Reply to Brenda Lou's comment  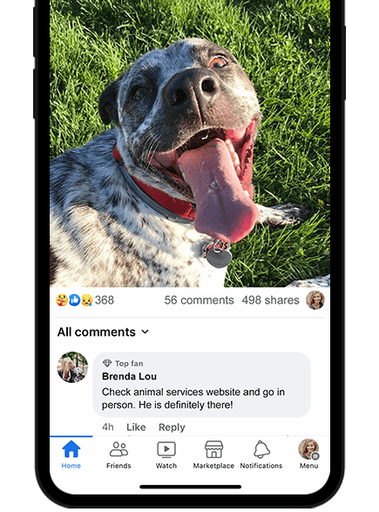coord(172,427)
